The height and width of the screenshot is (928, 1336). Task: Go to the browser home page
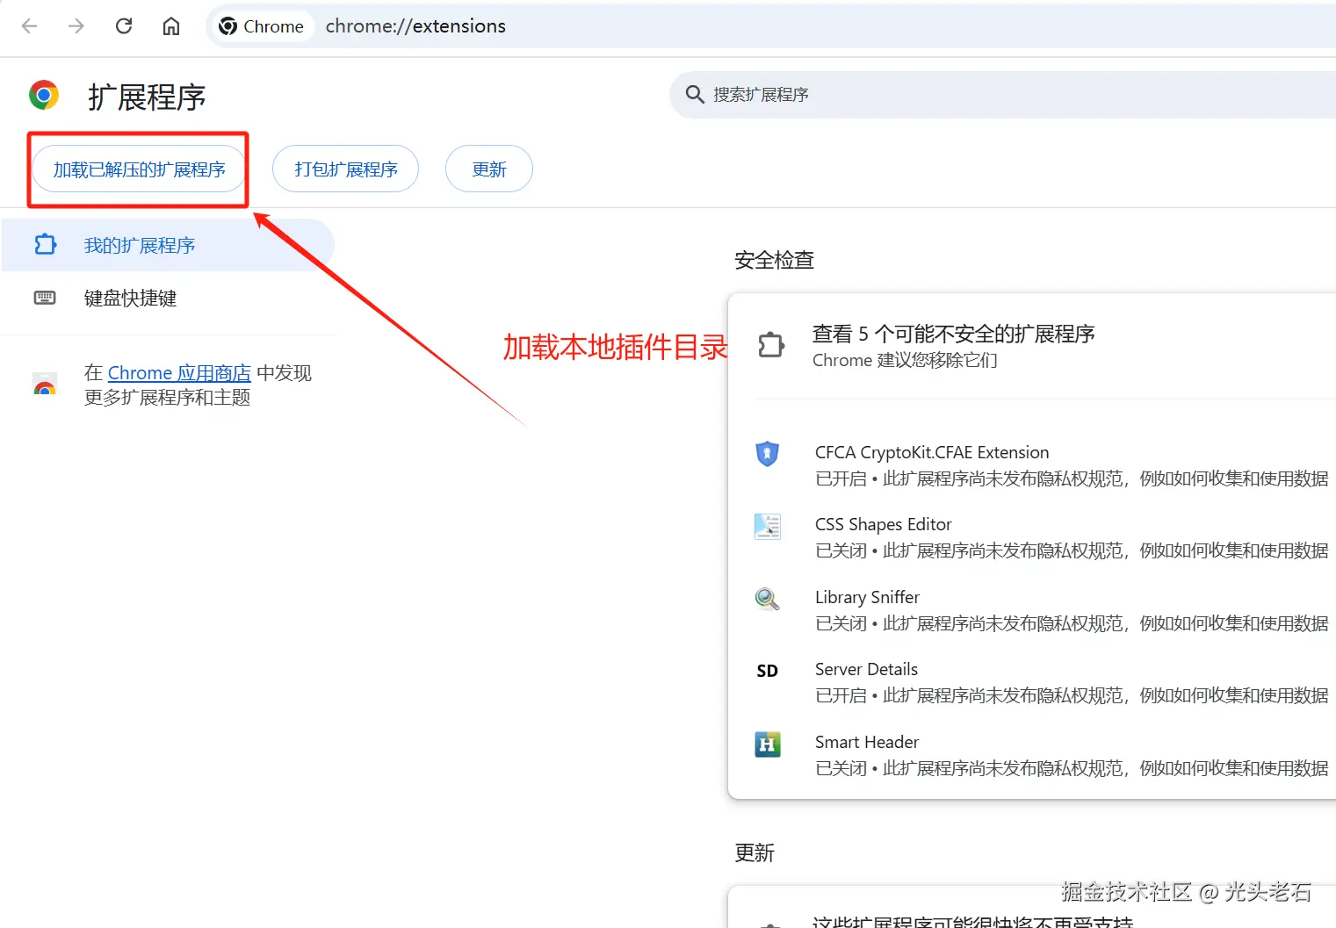tap(171, 26)
